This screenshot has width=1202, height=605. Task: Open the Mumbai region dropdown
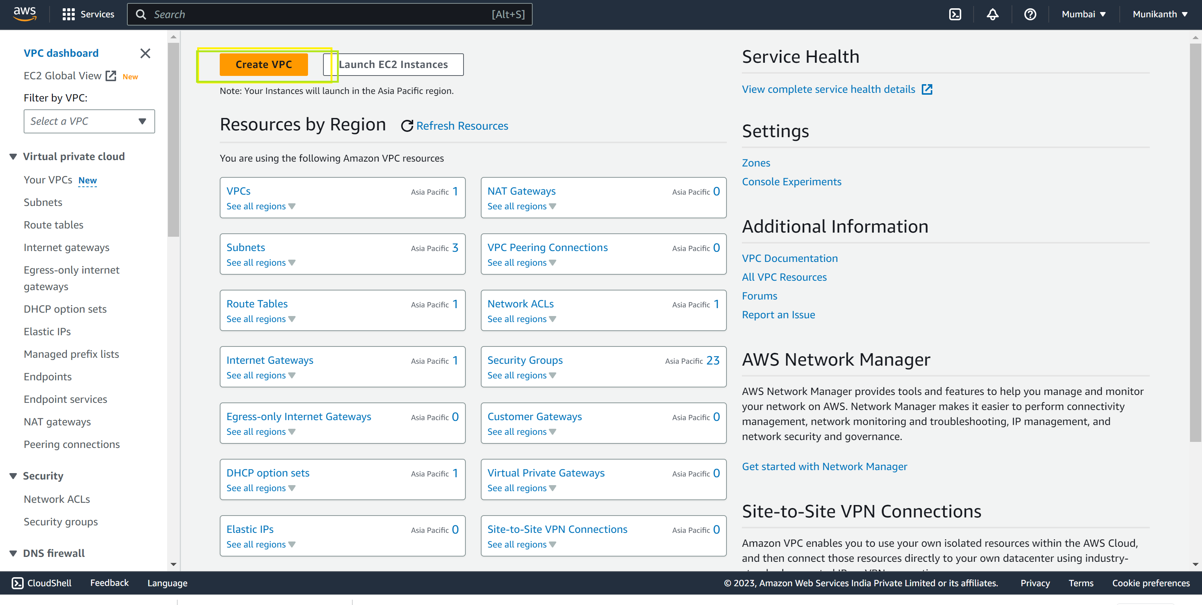point(1083,14)
